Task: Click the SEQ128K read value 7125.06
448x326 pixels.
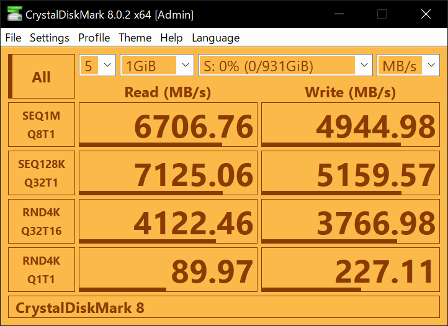Action: 168,173
